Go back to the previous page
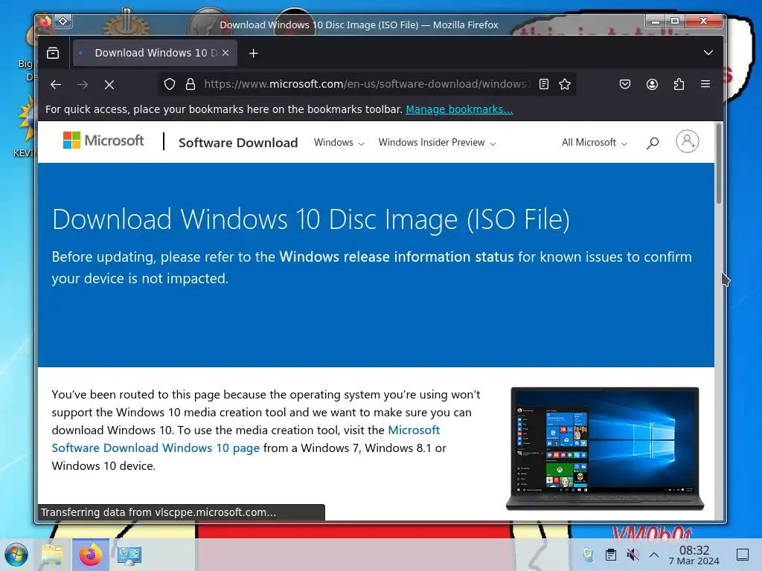762x571 pixels. pyautogui.click(x=56, y=85)
